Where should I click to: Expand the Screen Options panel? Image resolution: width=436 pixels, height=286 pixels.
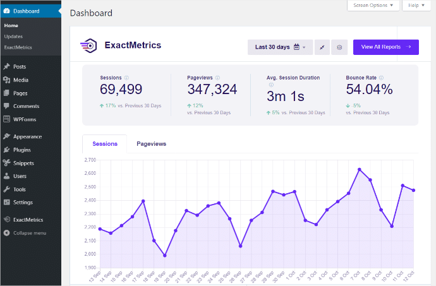tap(373, 5)
